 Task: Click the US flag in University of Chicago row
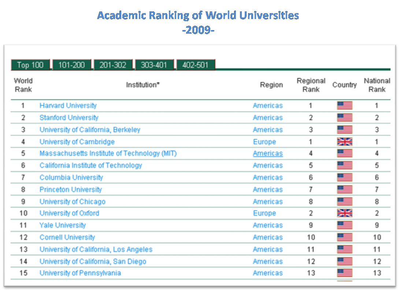pos(345,202)
